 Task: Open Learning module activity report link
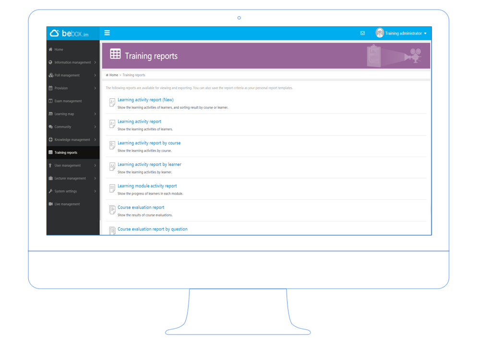(147, 186)
